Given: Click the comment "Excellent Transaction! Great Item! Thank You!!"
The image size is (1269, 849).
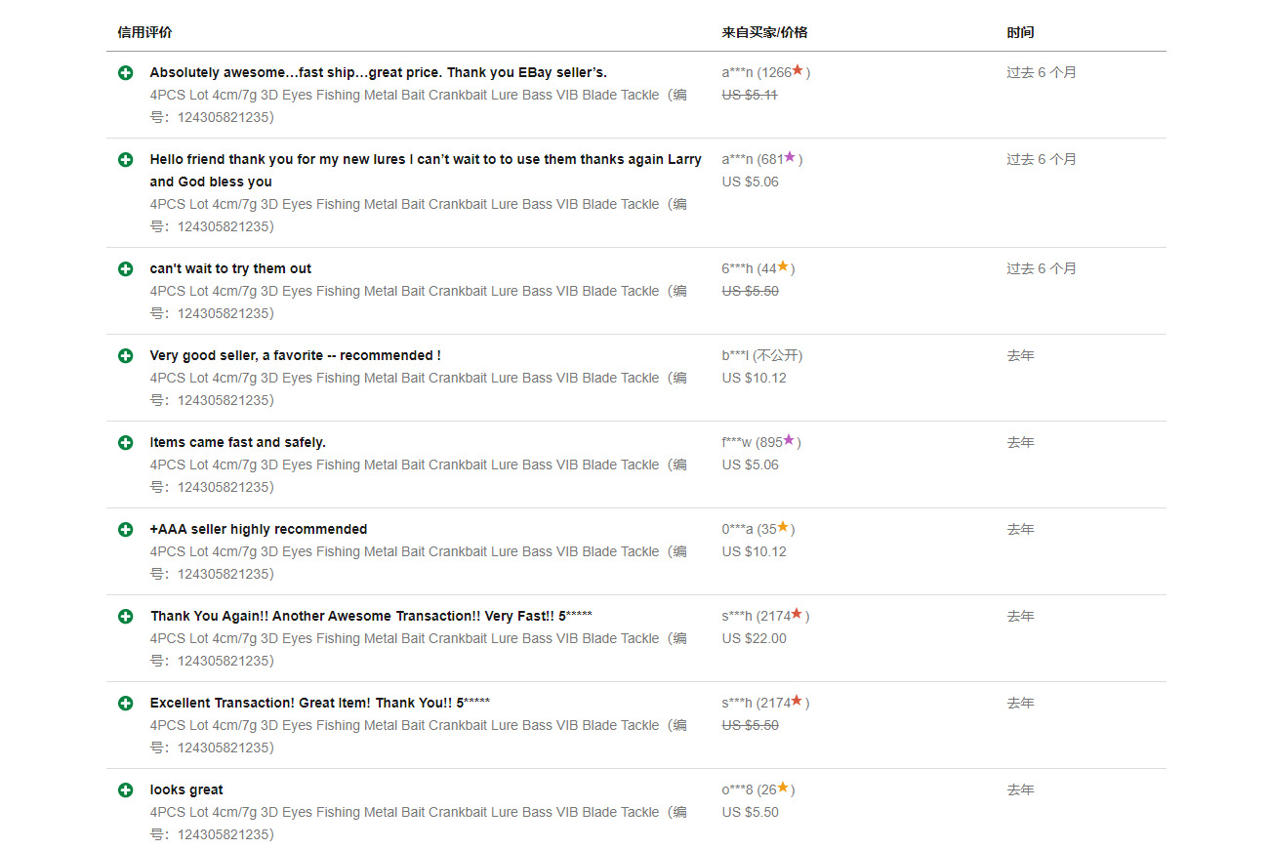Looking at the screenshot, I should pyautogui.click(x=320, y=703).
